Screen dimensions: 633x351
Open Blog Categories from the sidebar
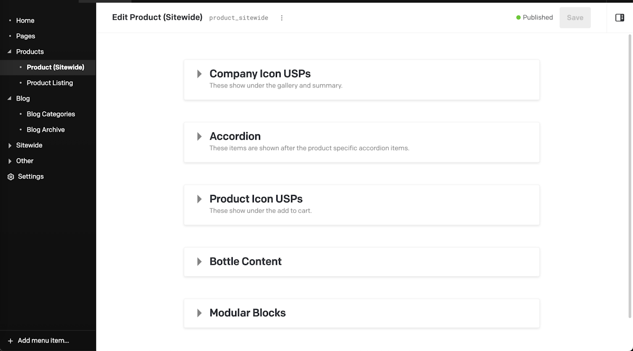coord(51,114)
